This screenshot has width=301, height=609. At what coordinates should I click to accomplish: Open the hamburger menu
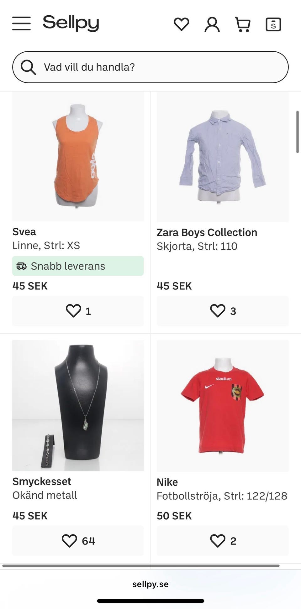[22, 24]
